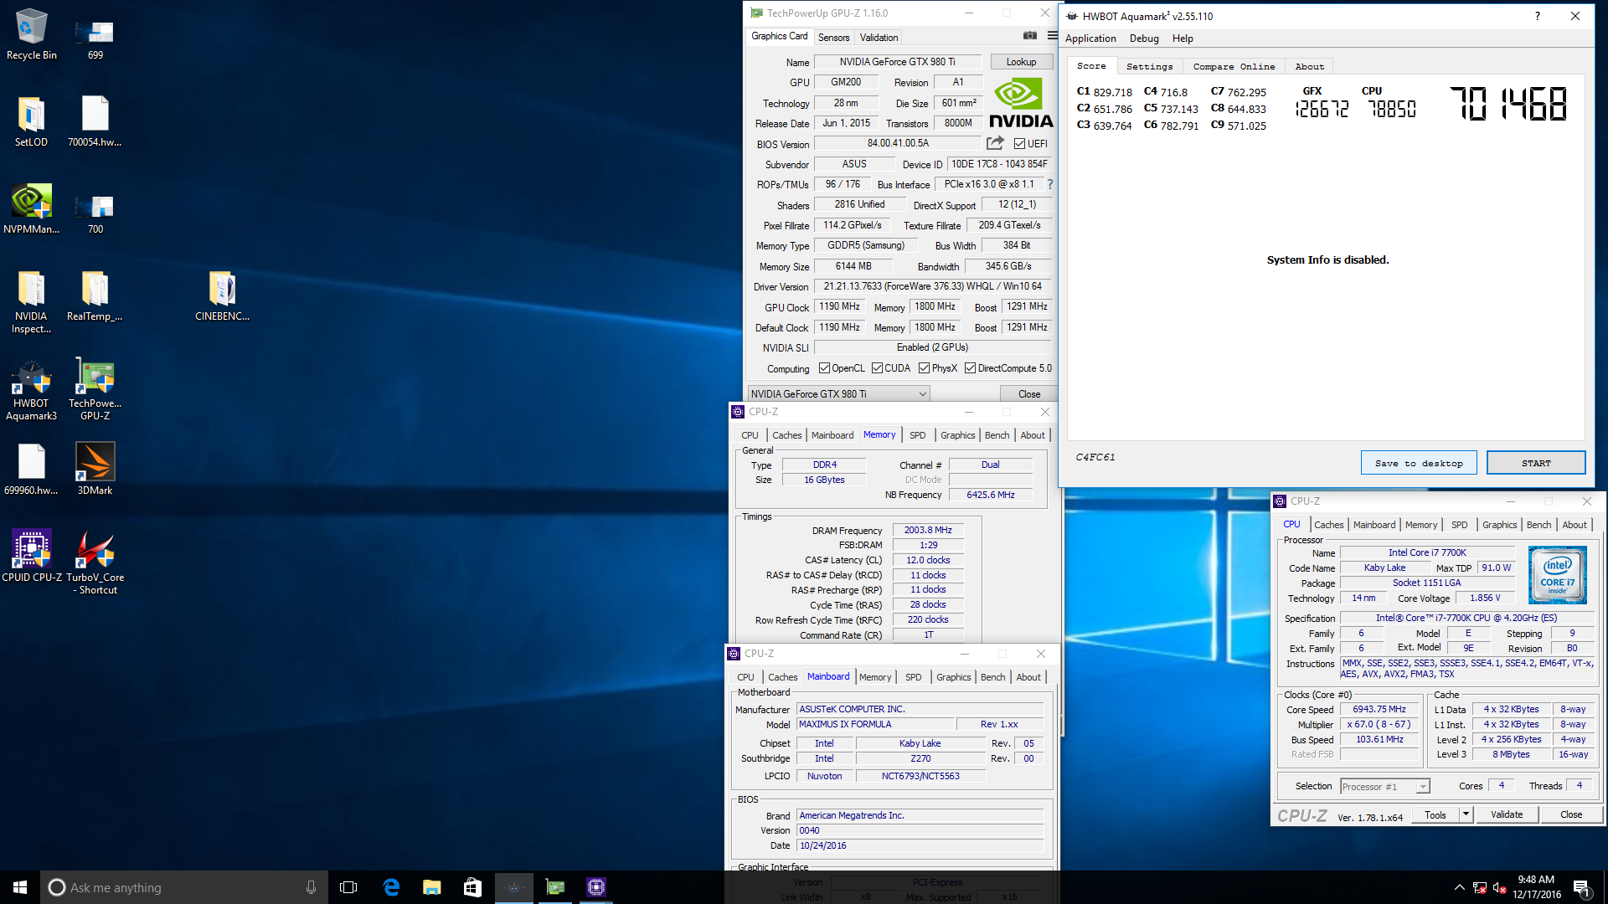Switch to GPU-Z Validation tab

pos(879,38)
